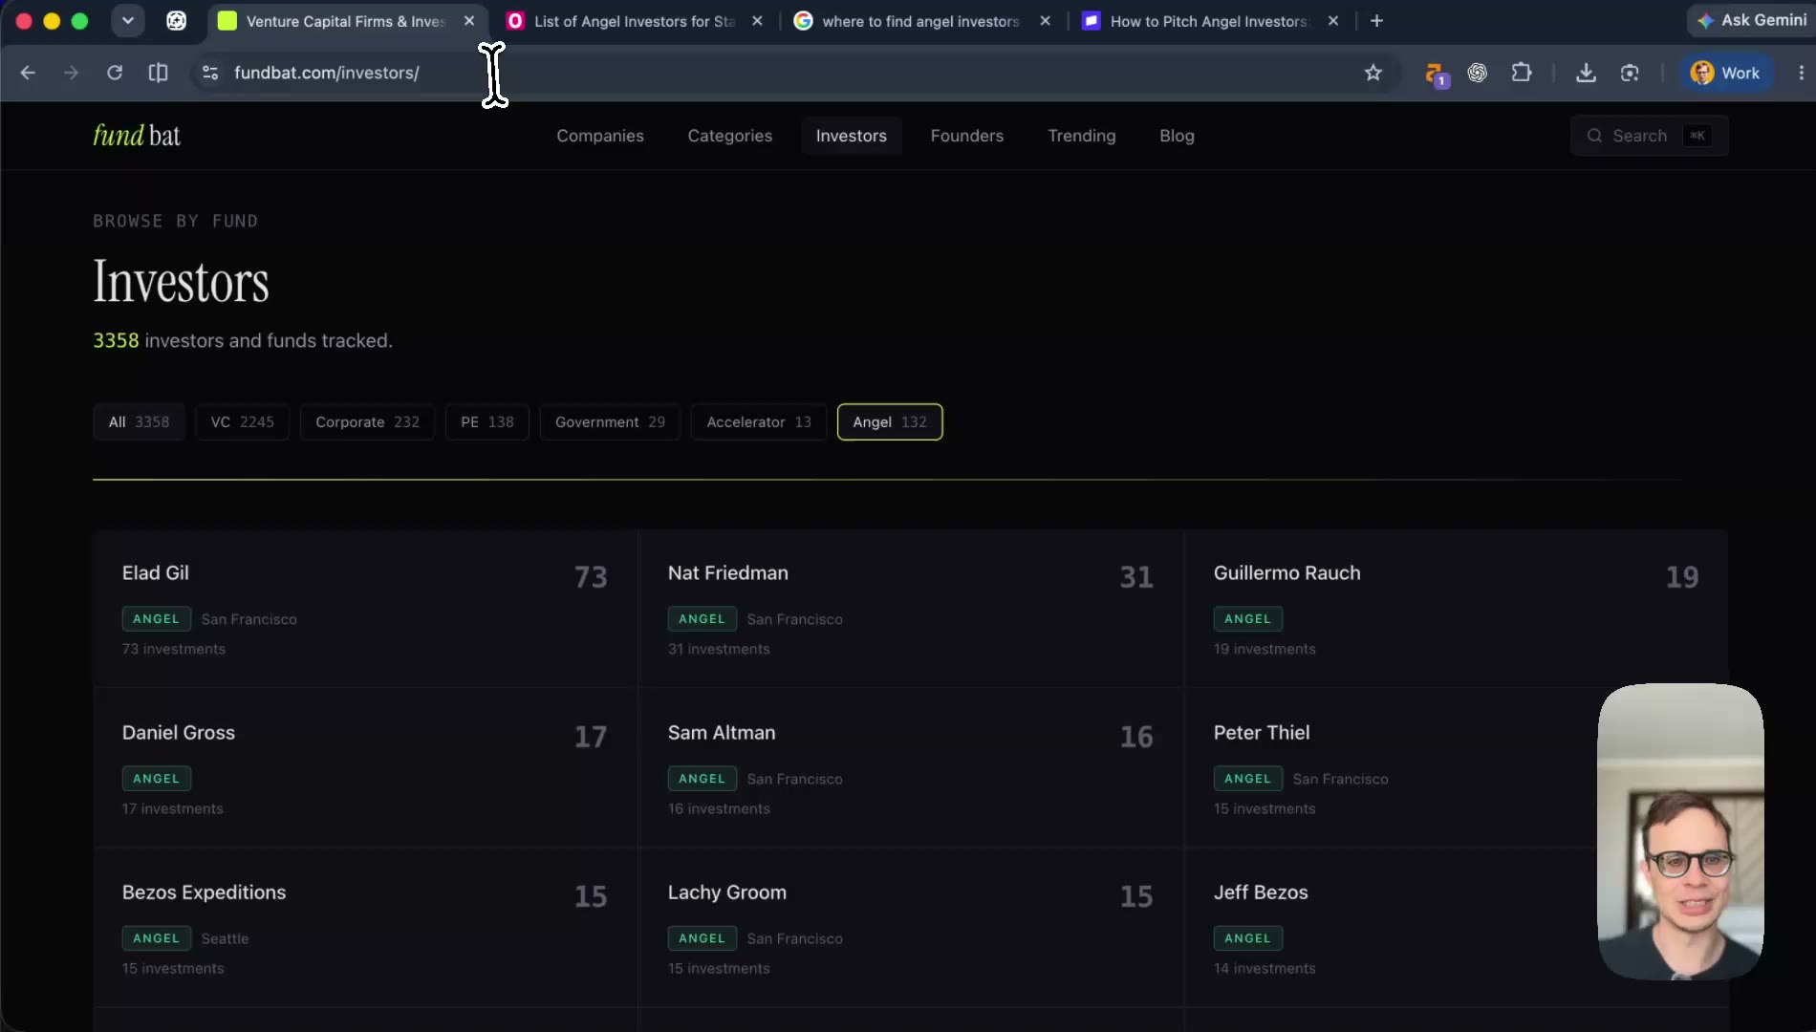Click the icon next to the tab search chevron
The height and width of the screenshot is (1032, 1816).
click(x=177, y=20)
